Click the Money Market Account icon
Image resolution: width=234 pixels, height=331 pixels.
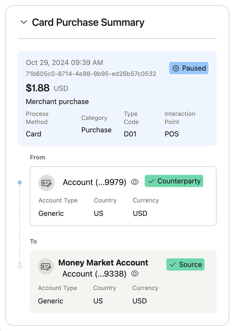click(46, 266)
